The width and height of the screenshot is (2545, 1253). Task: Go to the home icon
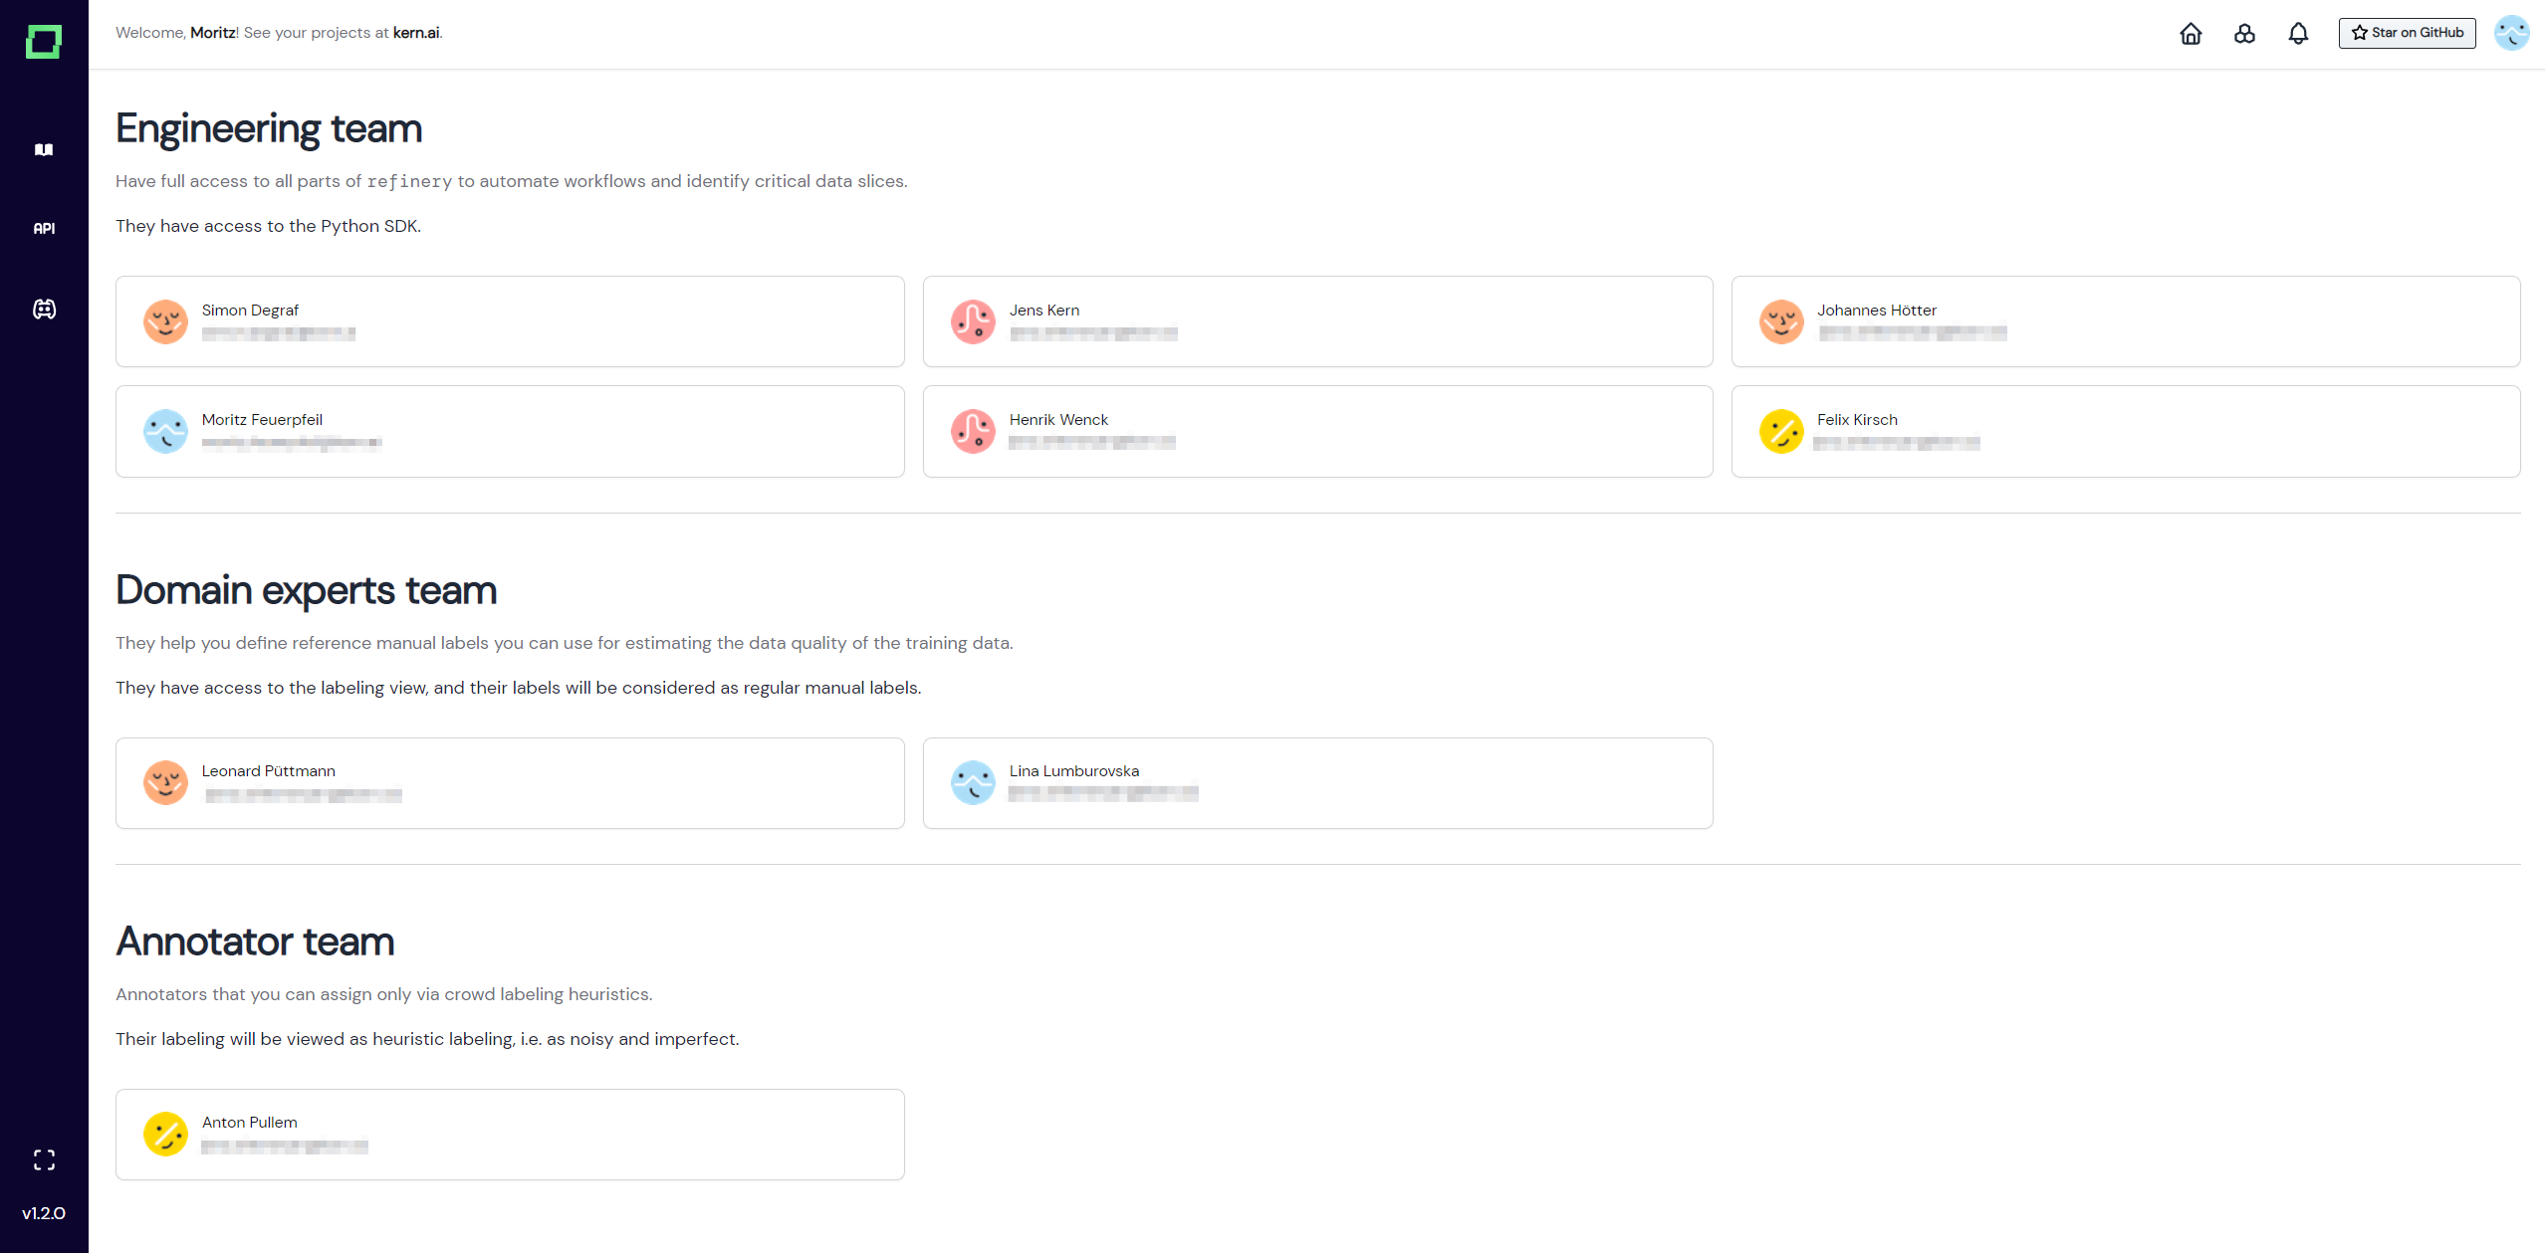pyautogui.click(x=2191, y=34)
